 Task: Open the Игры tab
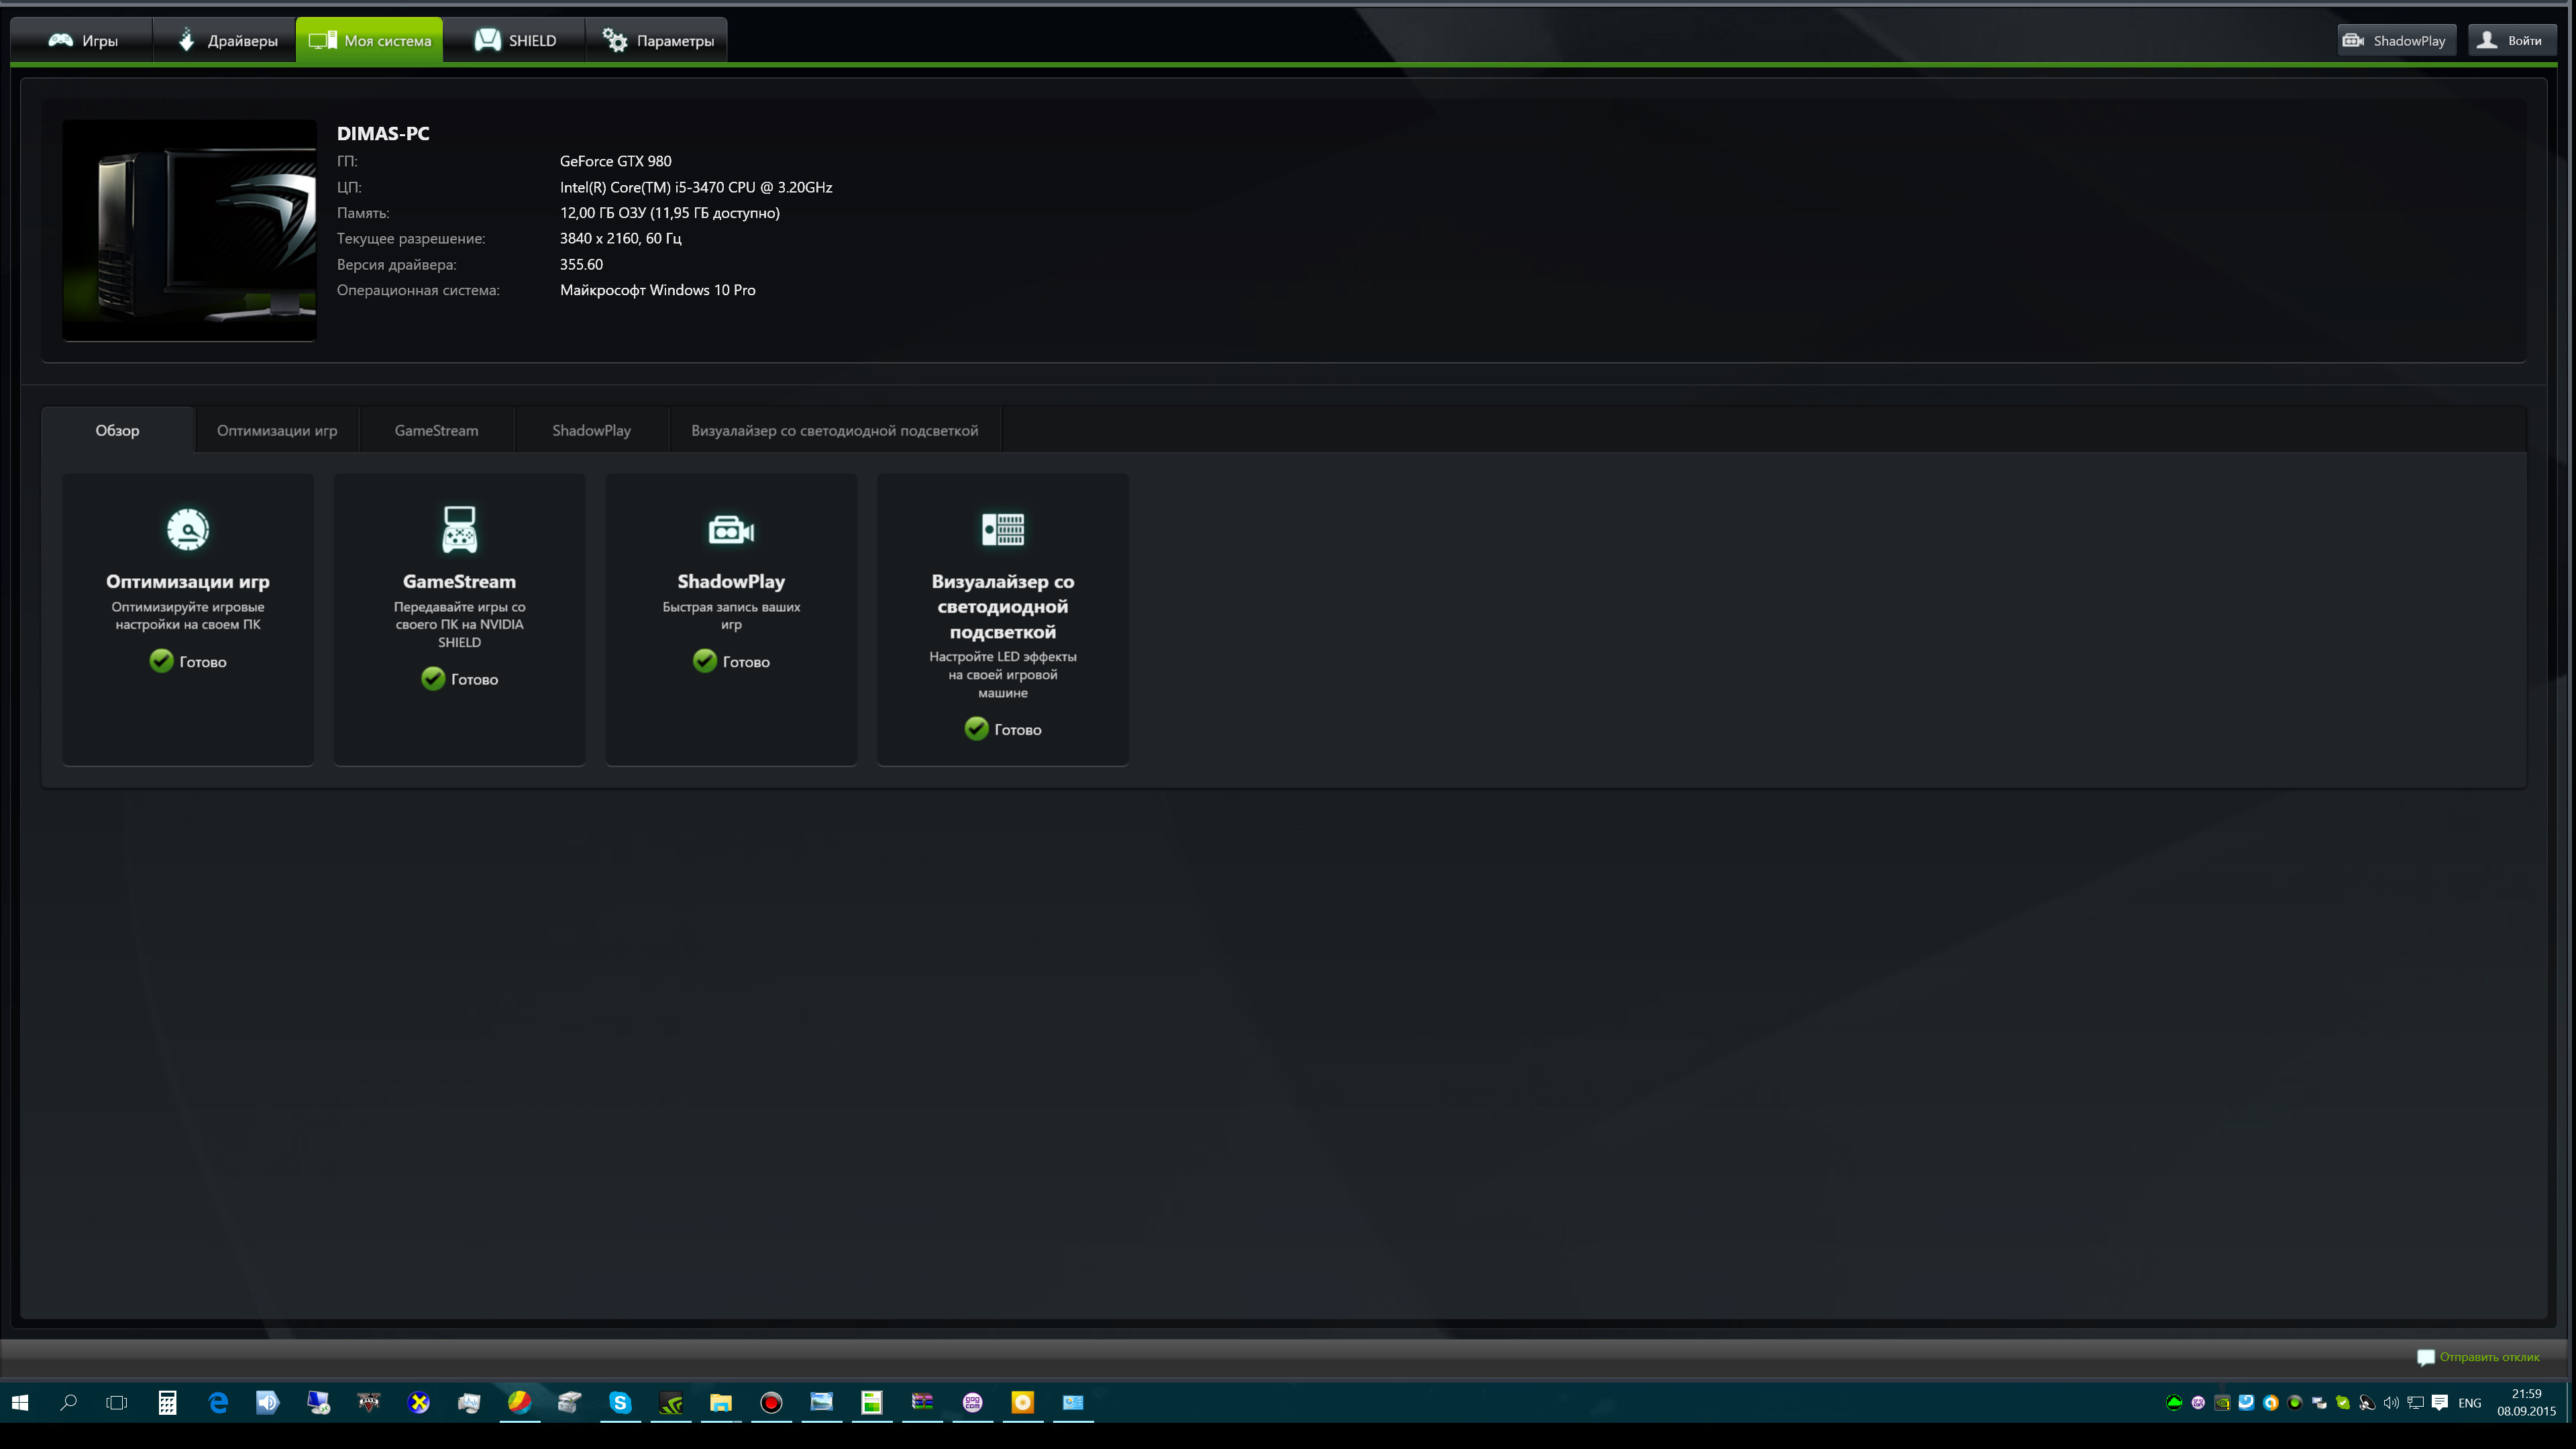pos(83,40)
